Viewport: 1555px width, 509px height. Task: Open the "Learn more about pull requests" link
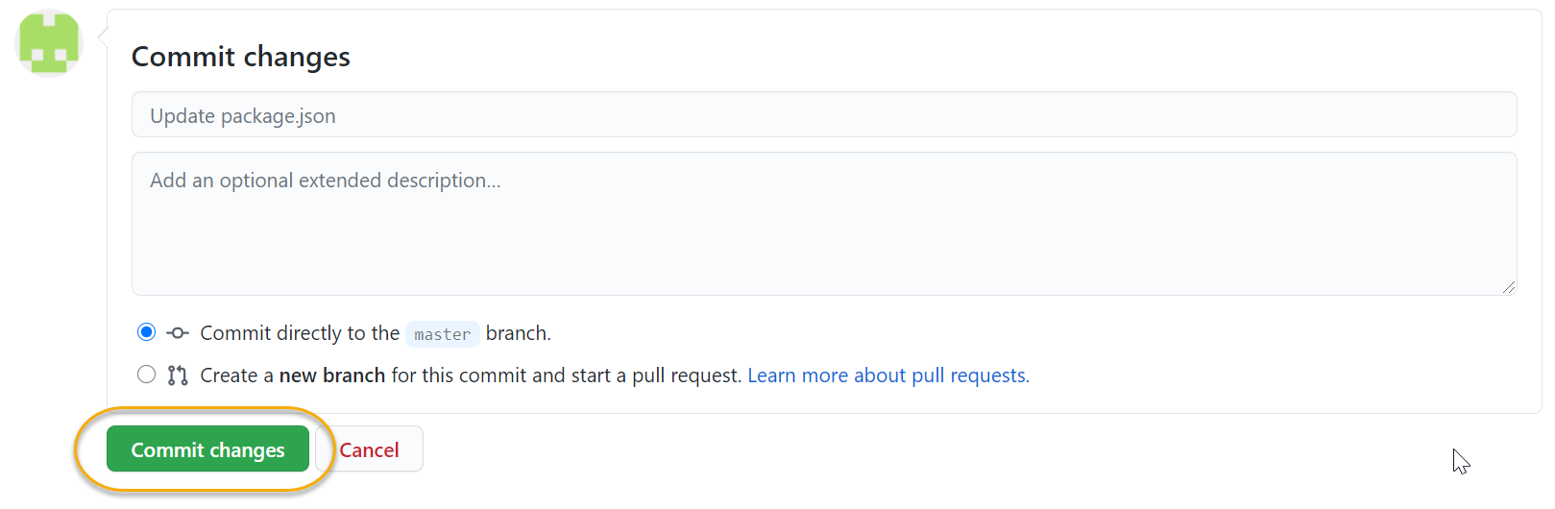tap(888, 376)
